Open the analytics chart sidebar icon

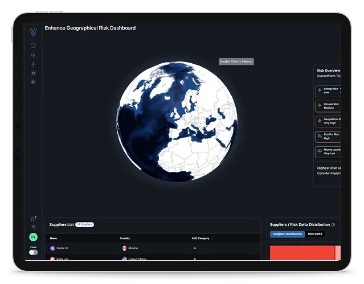click(33, 55)
